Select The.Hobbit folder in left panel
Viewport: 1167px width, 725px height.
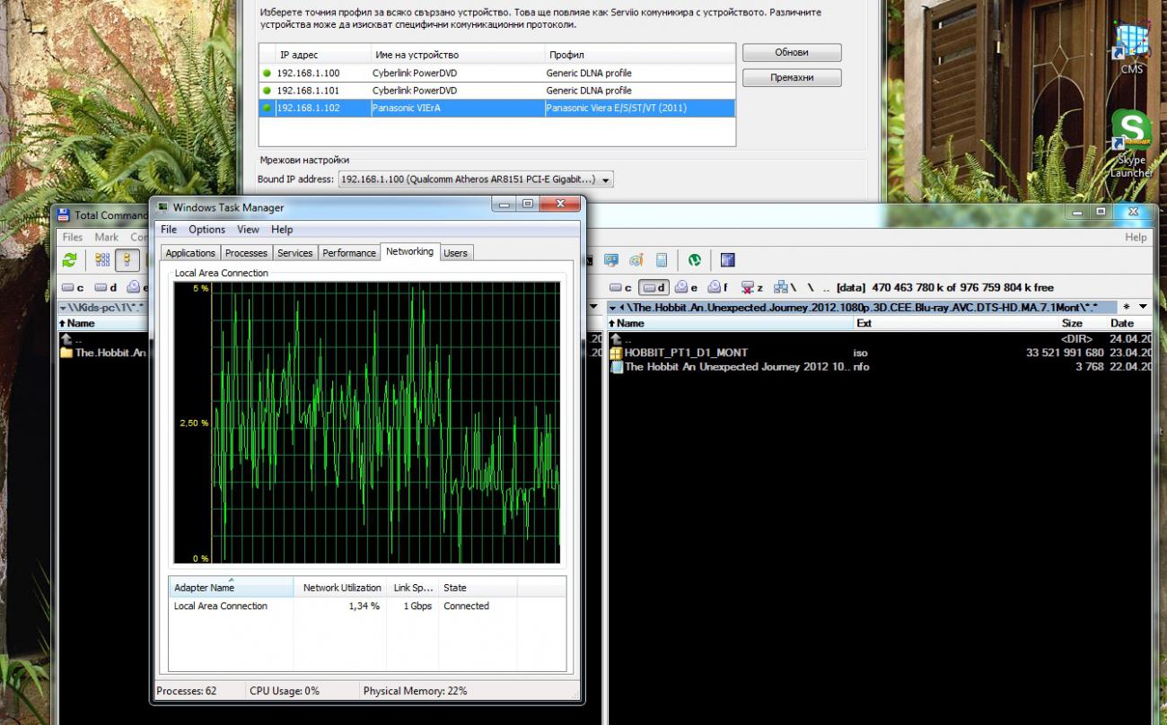pyautogui.click(x=103, y=353)
